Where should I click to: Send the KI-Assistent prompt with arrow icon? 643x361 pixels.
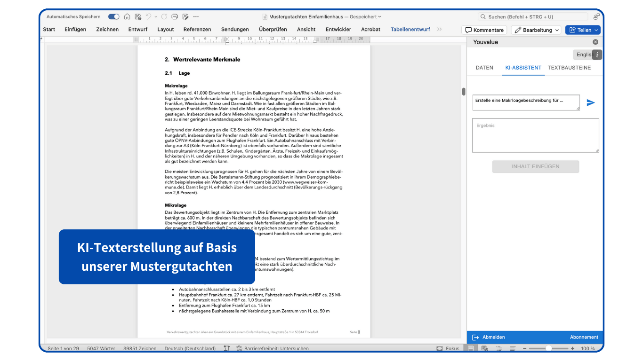click(x=591, y=102)
